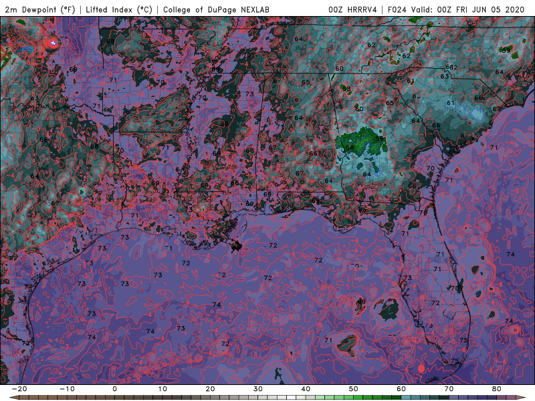Click the -20 tick label on colorbar
Viewport: 535px width, 401px height.
point(19,389)
